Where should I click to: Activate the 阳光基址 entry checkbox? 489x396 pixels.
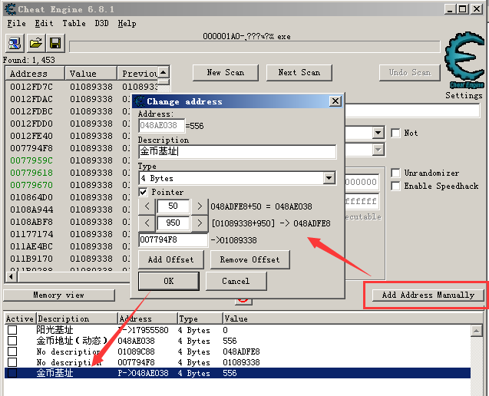click(x=12, y=330)
